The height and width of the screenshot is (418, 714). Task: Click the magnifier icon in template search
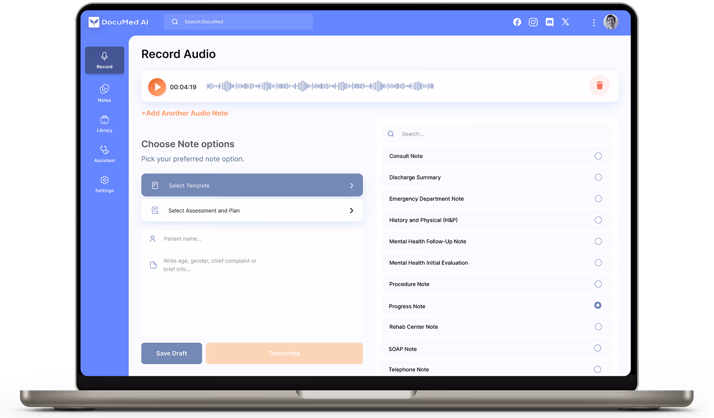[391, 134]
